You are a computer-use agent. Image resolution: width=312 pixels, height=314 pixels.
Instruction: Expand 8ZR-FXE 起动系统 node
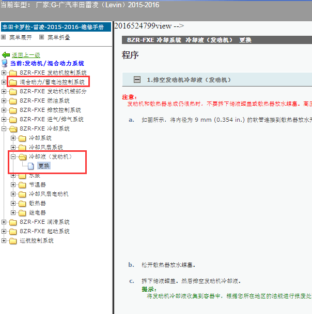pos(4,231)
